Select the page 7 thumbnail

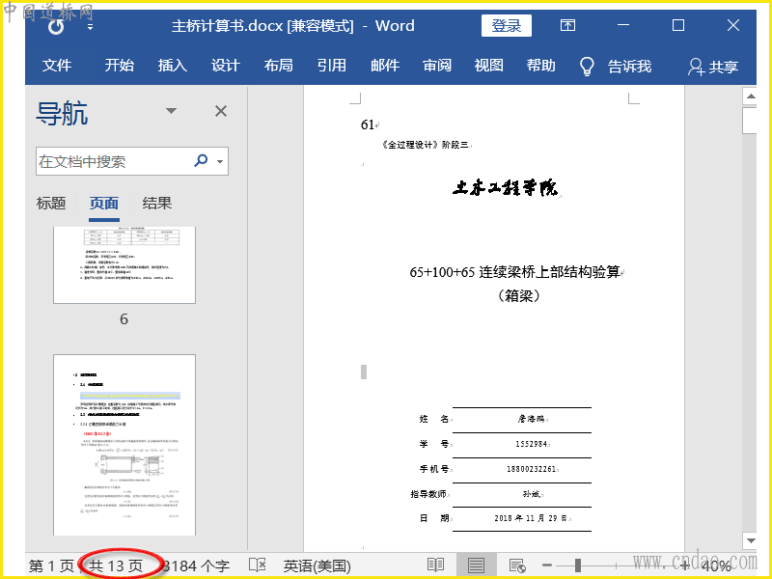click(124, 444)
